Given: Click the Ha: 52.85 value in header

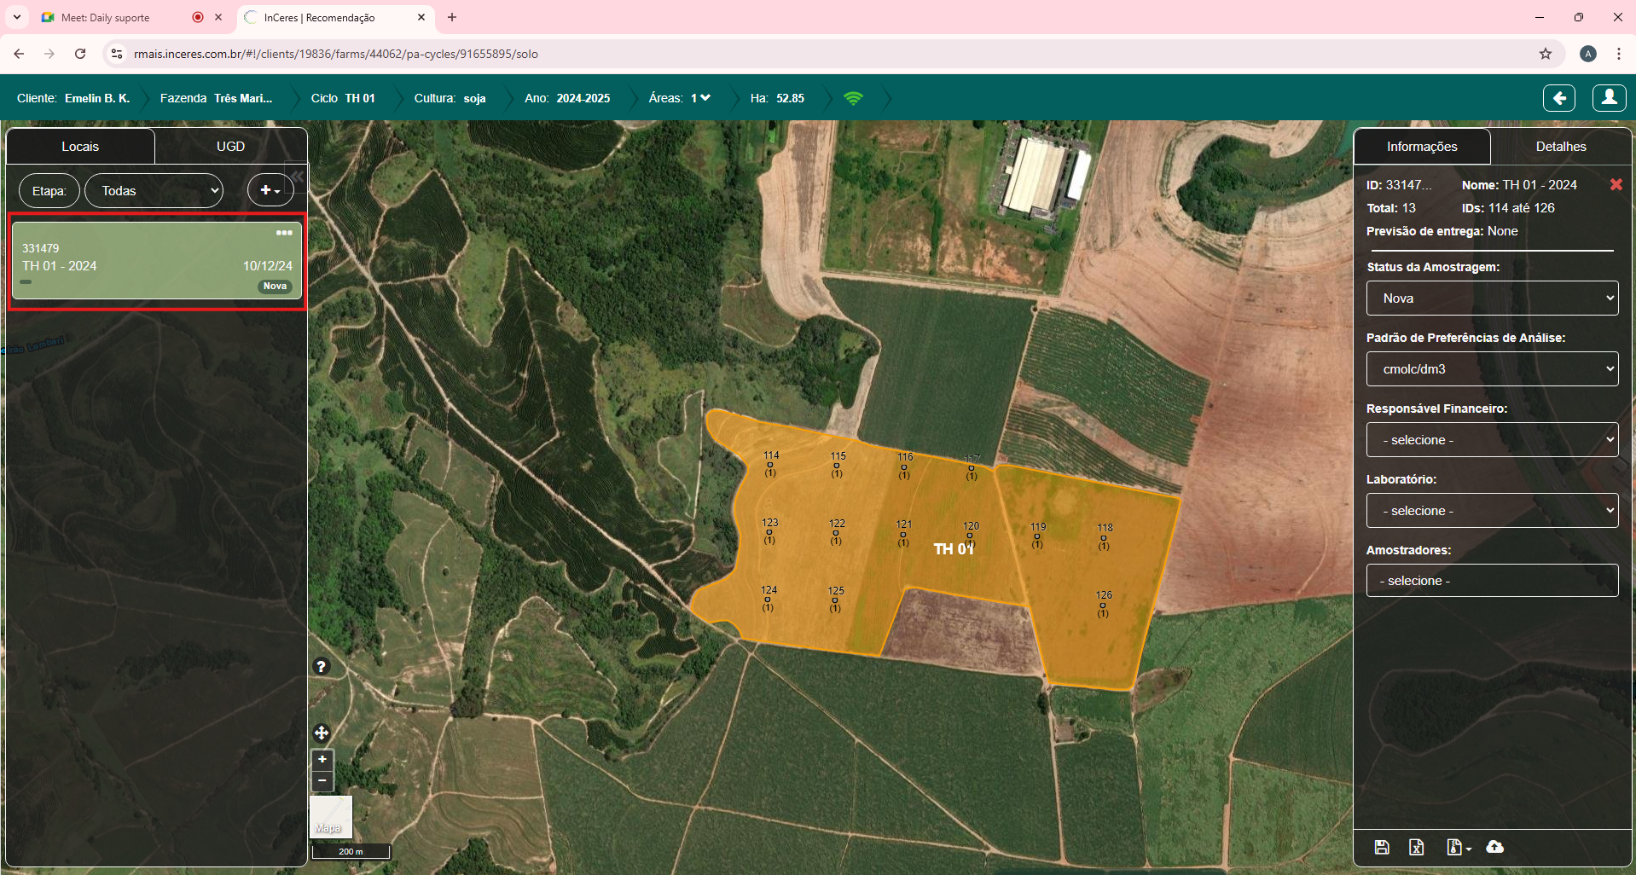Looking at the screenshot, I should click(x=777, y=98).
